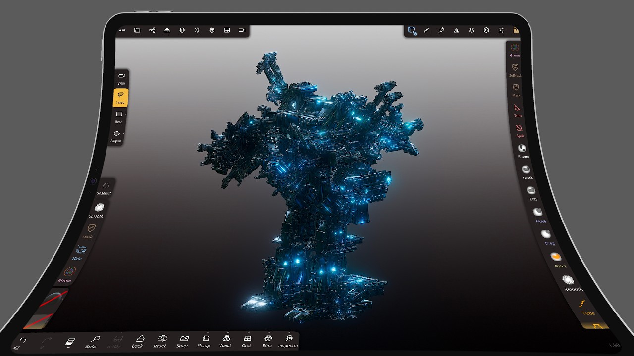Select the Trim tool

[518, 110]
